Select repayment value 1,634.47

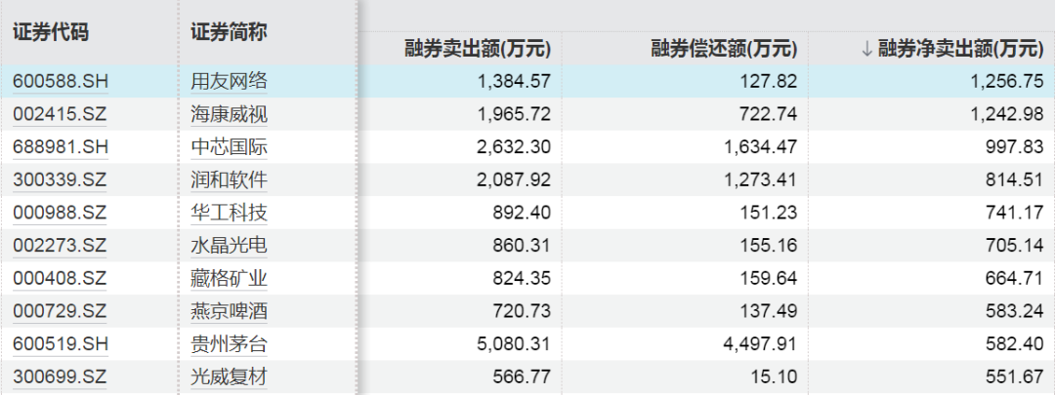coord(760,147)
